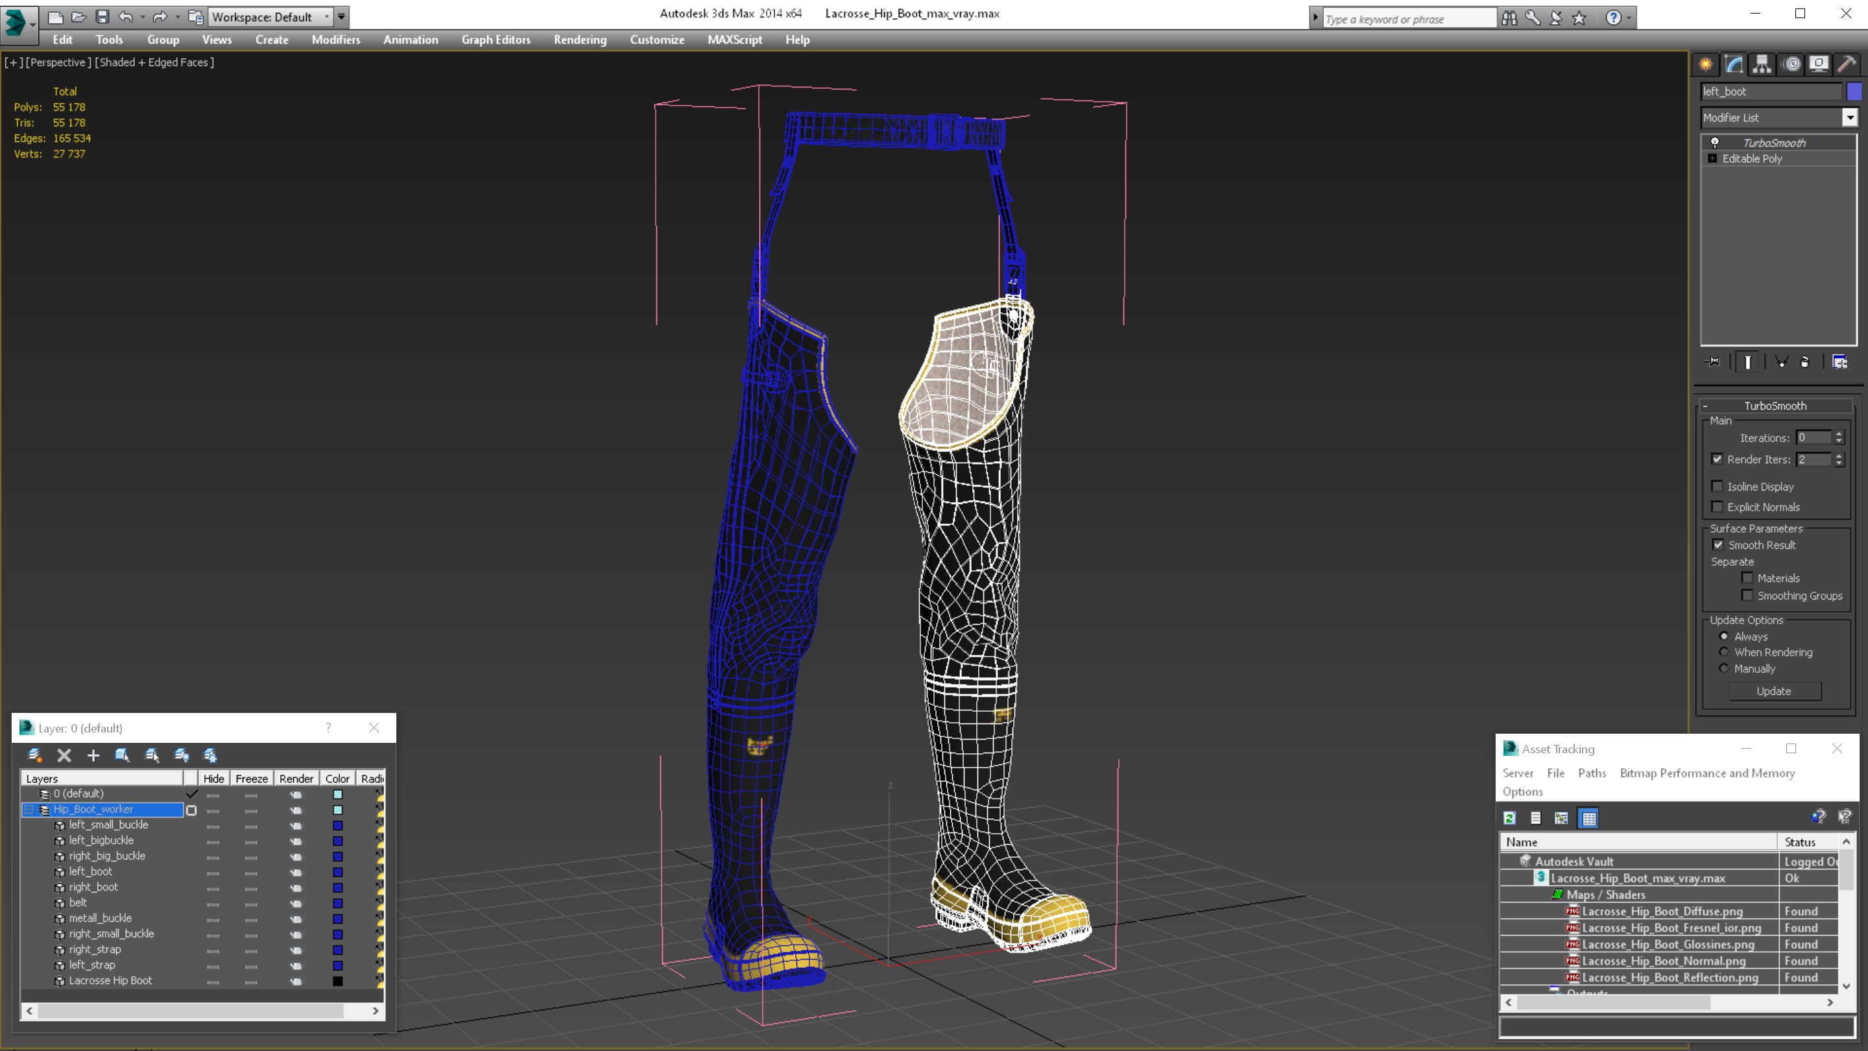Uncheck Smooth Result checkbox
1868x1051 pixels.
[x=1718, y=545]
